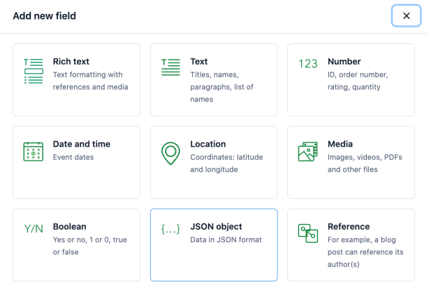Click the "Location" title
Screen dimensions: 429x294
pyautogui.click(x=208, y=144)
